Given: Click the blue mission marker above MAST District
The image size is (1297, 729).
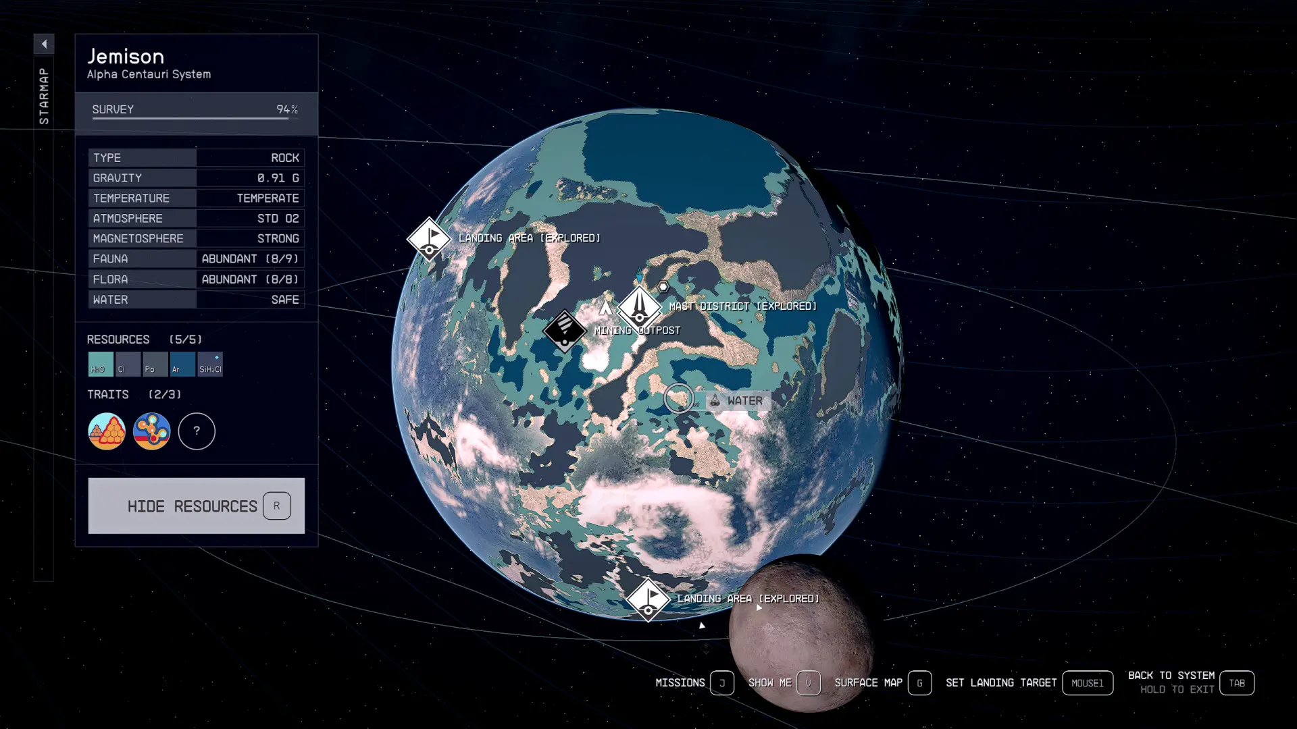Looking at the screenshot, I should pyautogui.click(x=639, y=276).
